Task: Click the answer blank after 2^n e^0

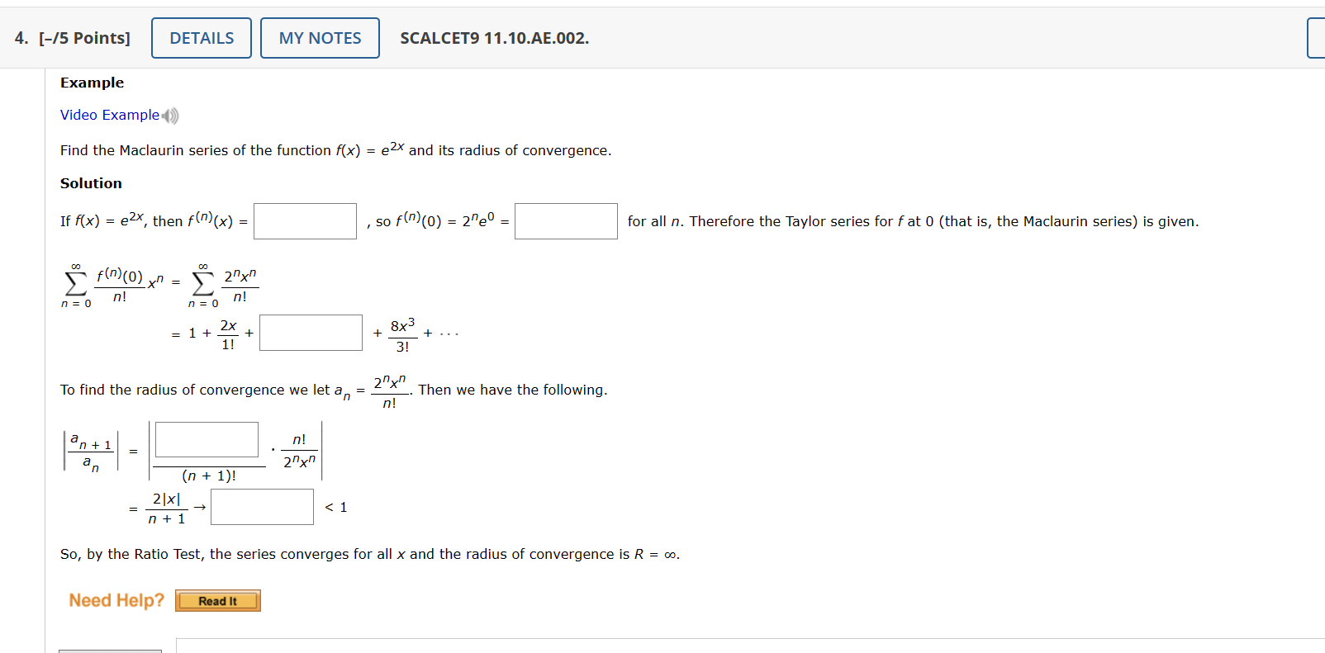Action: tap(565, 220)
